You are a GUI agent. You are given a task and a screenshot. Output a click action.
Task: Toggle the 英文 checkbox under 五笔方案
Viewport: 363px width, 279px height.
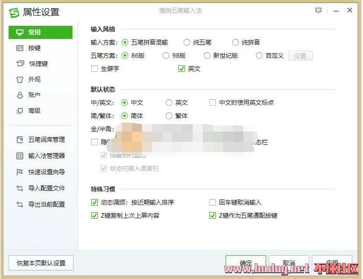pyautogui.click(x=181, y=69)
